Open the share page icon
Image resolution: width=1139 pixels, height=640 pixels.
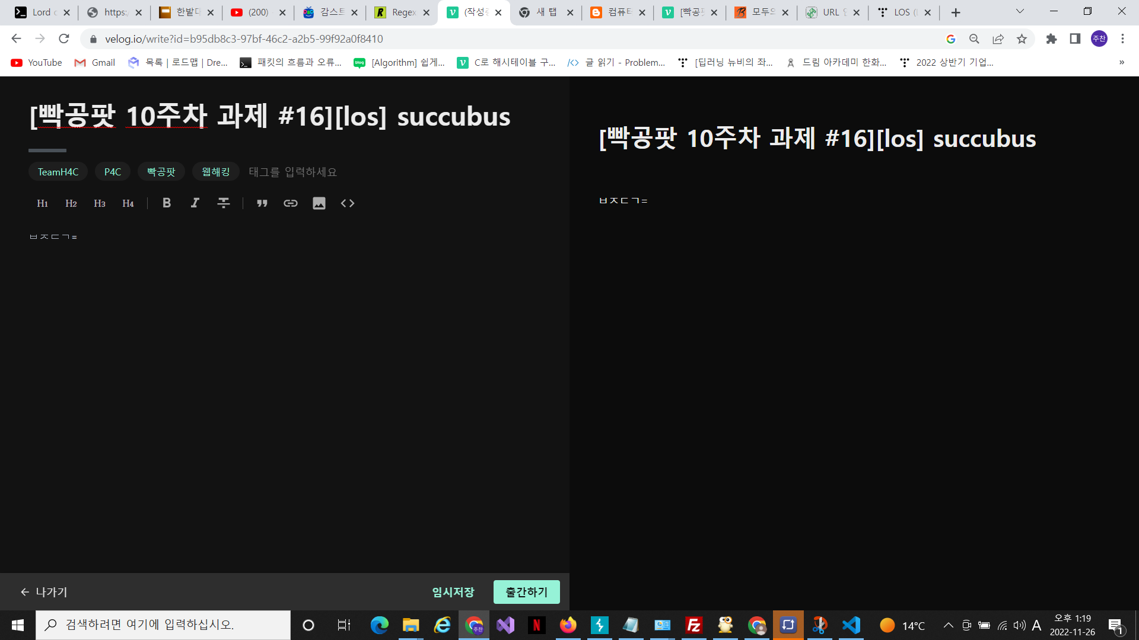998,39
